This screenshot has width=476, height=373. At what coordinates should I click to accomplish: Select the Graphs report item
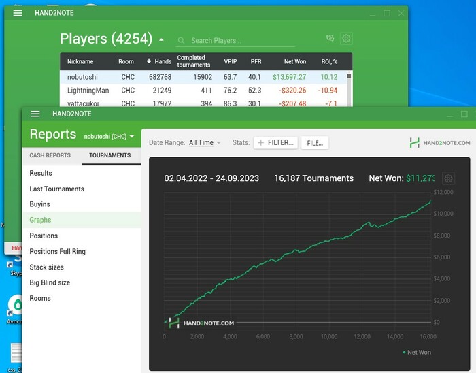coord(82,220)
